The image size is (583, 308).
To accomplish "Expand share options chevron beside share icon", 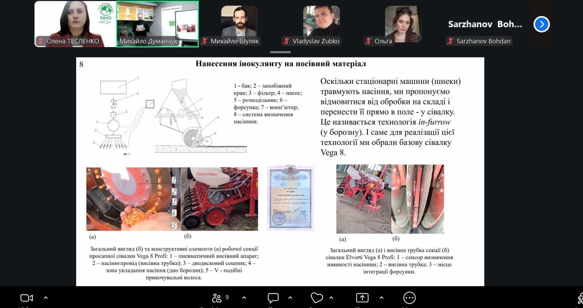I will tap(381, 298).
